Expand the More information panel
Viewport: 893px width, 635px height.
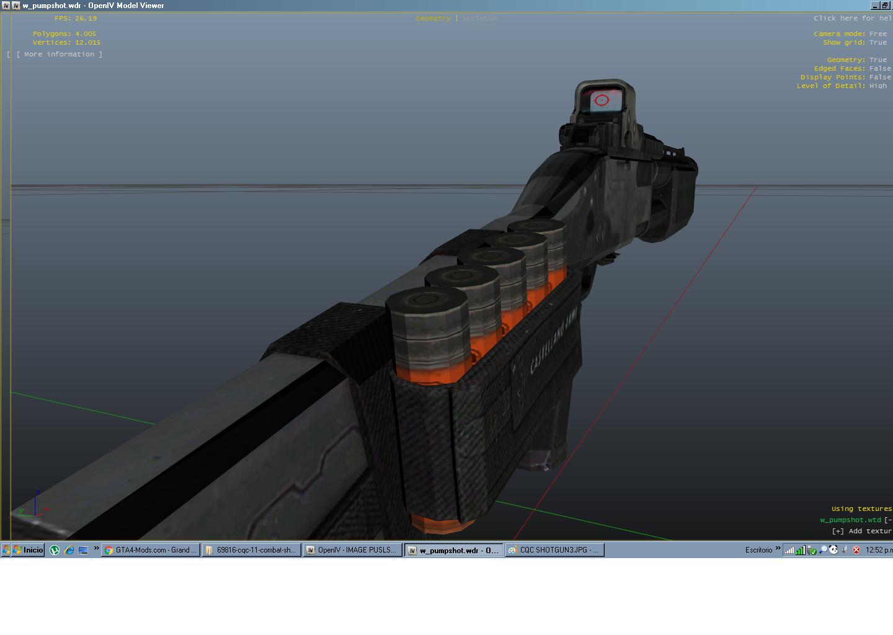pyautogui.click(x=60, y=54)
